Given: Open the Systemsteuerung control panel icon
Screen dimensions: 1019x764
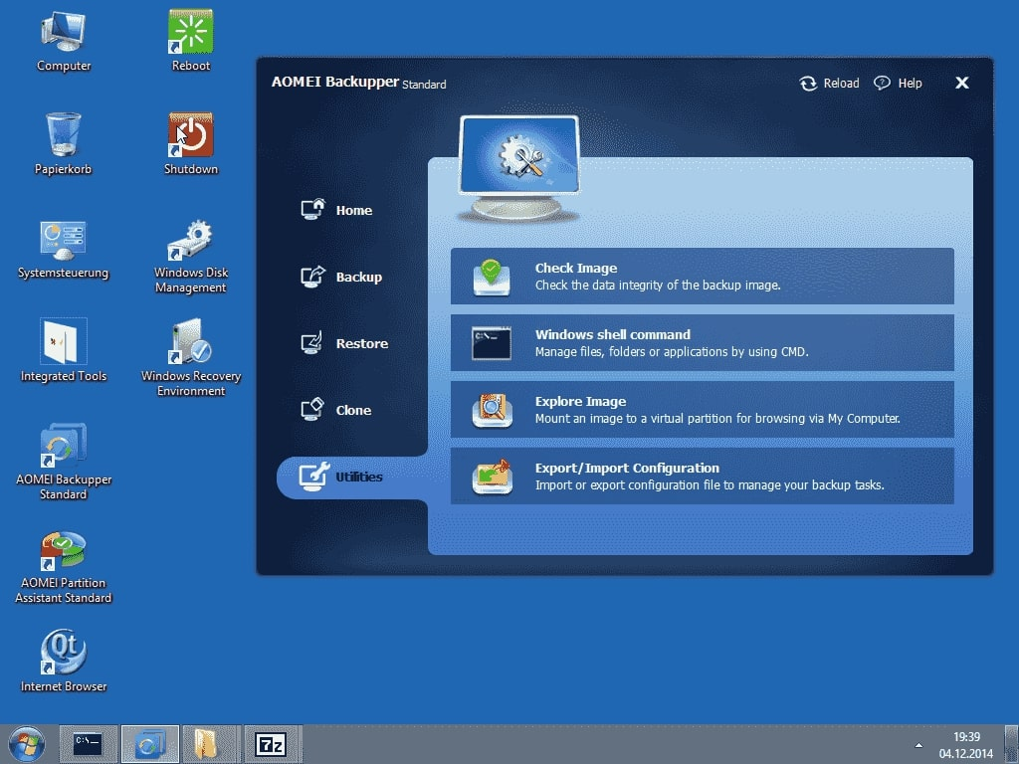Looking at the screenshot, I should click(x=63, y=250).
